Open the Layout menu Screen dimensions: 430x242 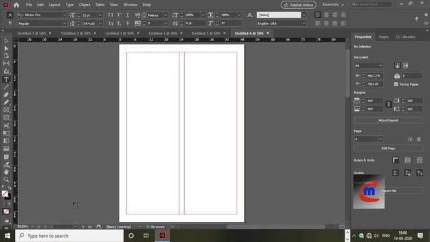click(54, 5)
